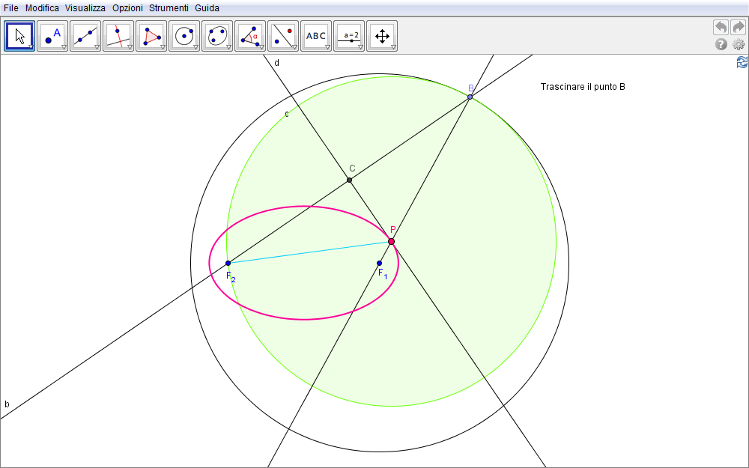Viewport: 749px width, 468px height.
Task: Expand the Angle tool dropdown arrow
Action: (261, 47)
